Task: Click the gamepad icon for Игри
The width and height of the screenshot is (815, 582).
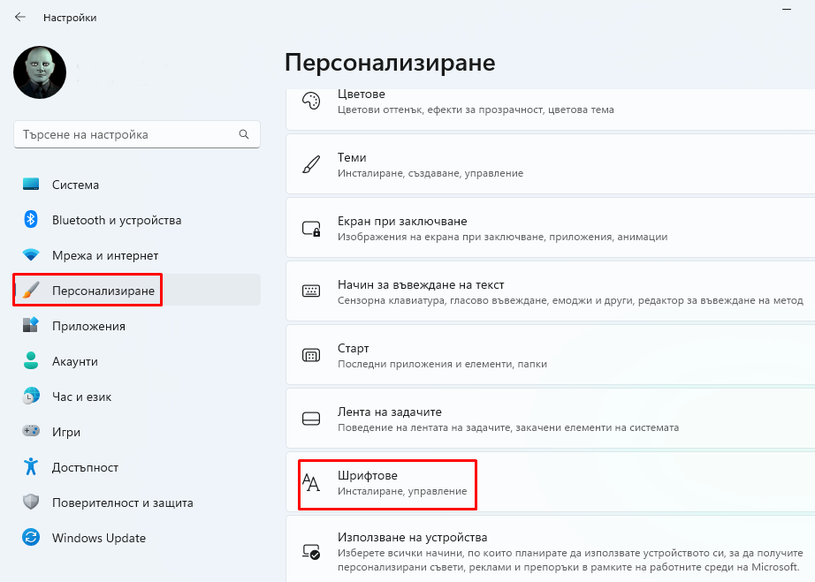Action: coord(31,431)
